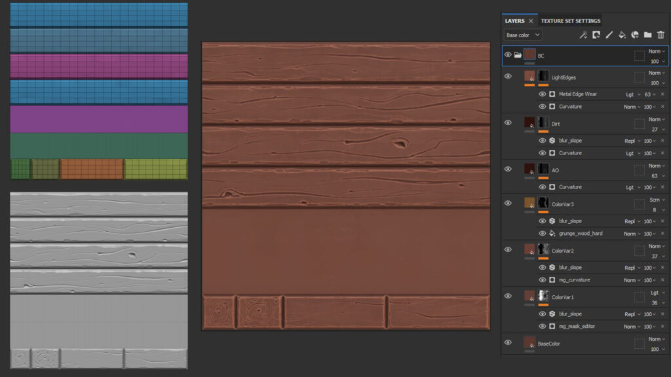The height and width of the screenshot is (377, 671).
Task: Remove Metal Edge Wear effect with its X
Action: (x=662, y=94)
